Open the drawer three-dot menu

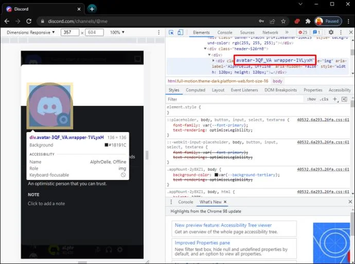(171, 202)
